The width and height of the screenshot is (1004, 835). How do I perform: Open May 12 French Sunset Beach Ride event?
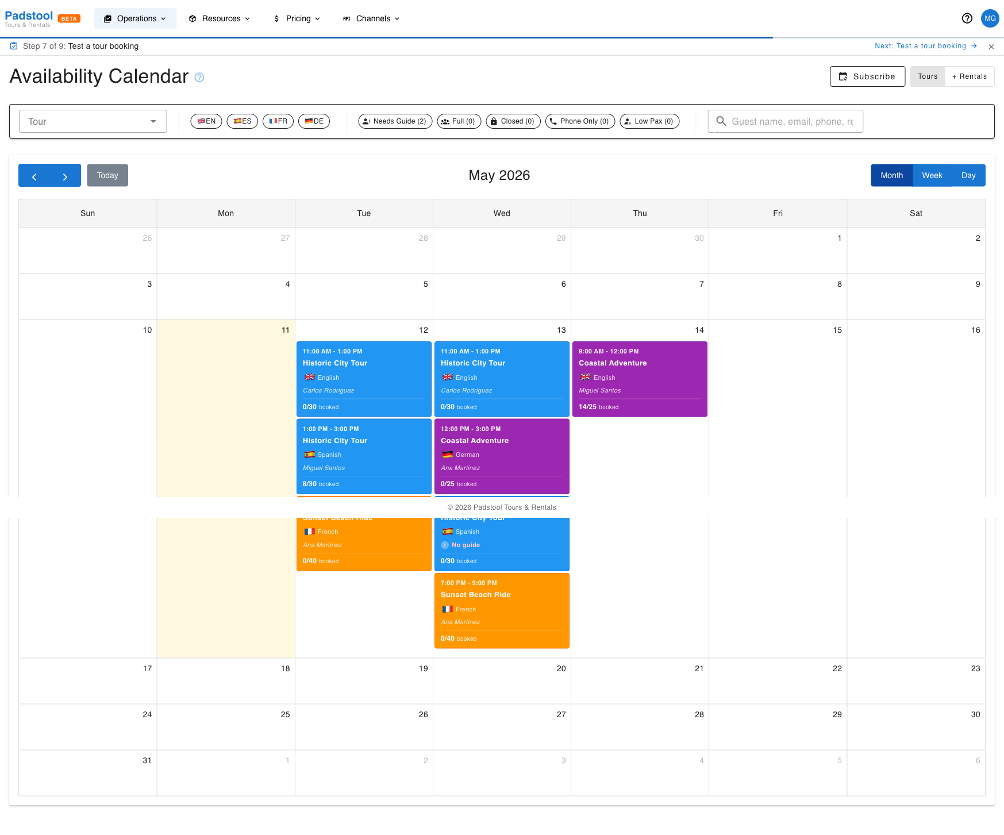pyautogui.click(x=364, y=544)
